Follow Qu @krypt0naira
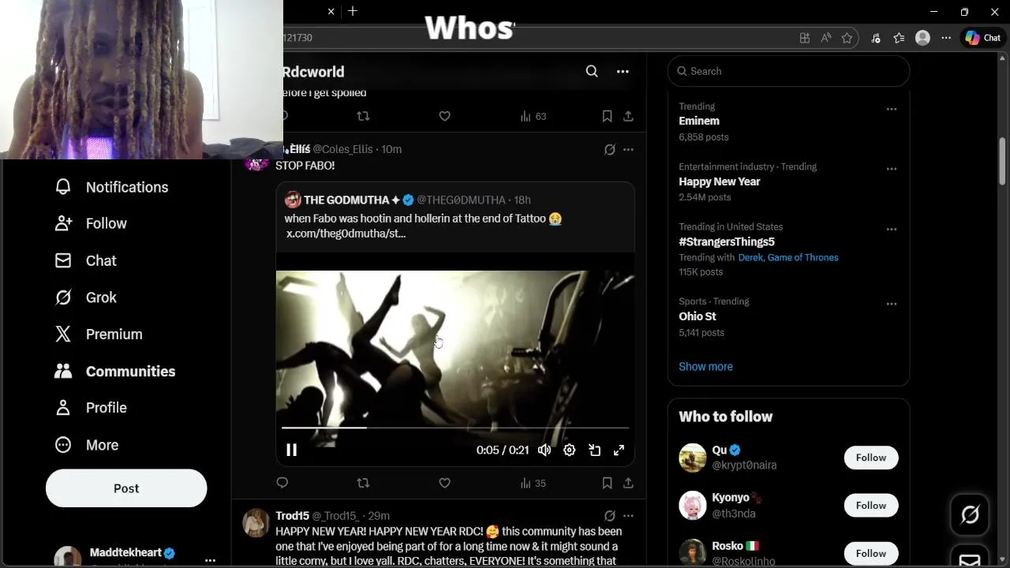Screen dimensions: 1010x568 point(871,458)
